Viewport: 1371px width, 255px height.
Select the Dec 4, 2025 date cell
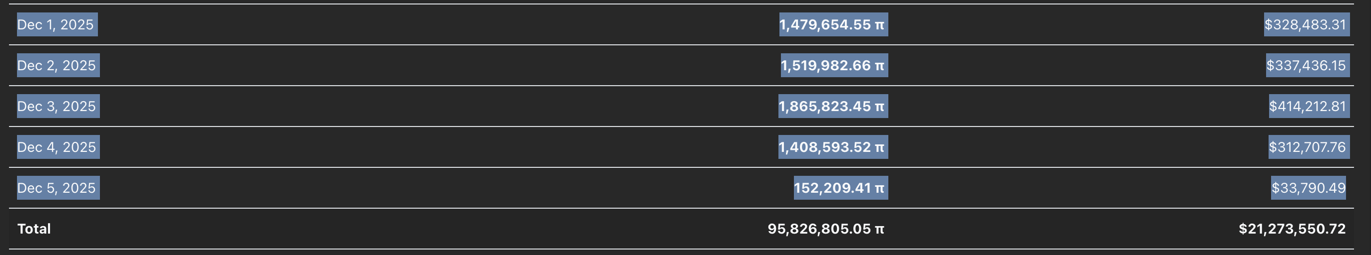56,147
